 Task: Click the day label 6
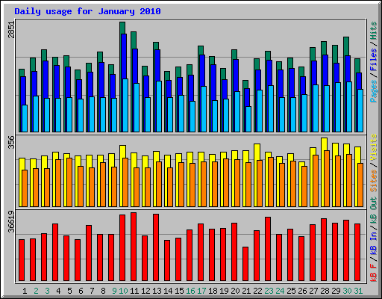pyautogui.click(x=81, y=291)
